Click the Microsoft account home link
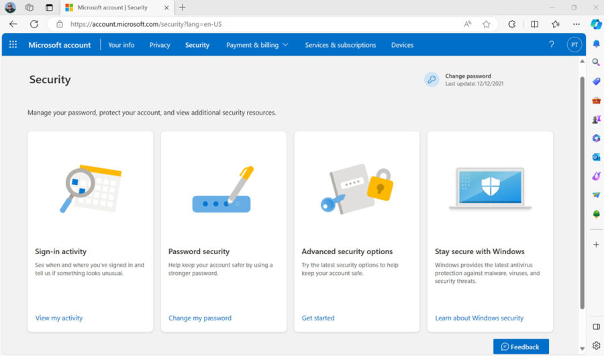Image resolution: width=604 pixels, height=356 pixels. coord(59,45)
